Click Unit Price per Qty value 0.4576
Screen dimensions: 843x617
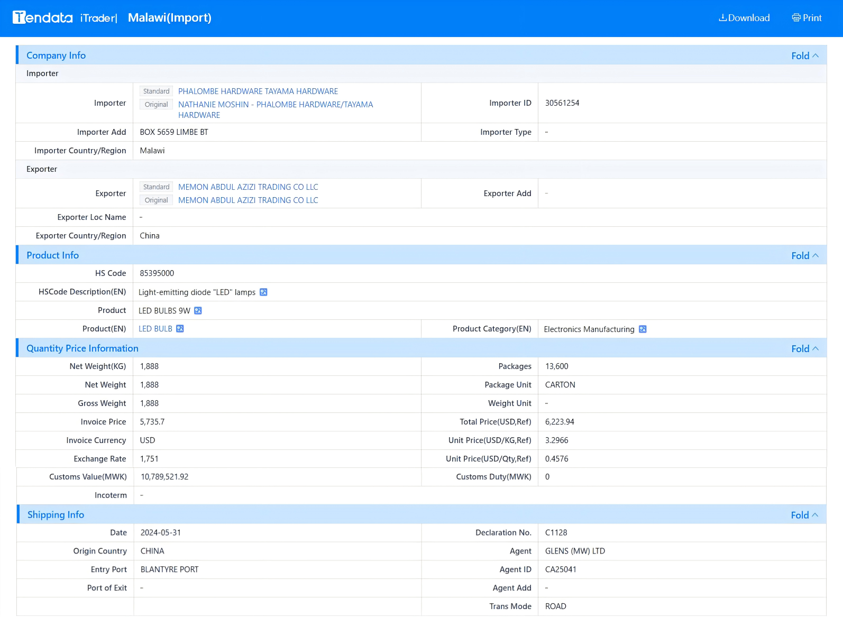pos(557,459)
